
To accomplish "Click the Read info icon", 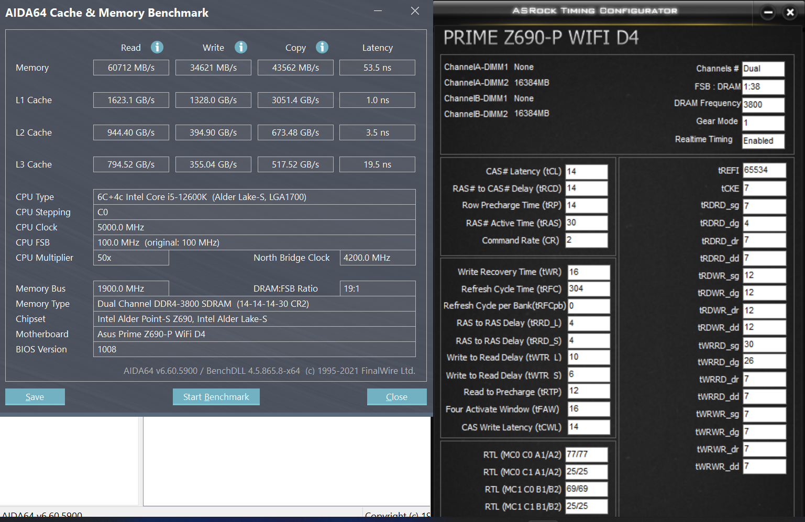I will pos(157,47).
